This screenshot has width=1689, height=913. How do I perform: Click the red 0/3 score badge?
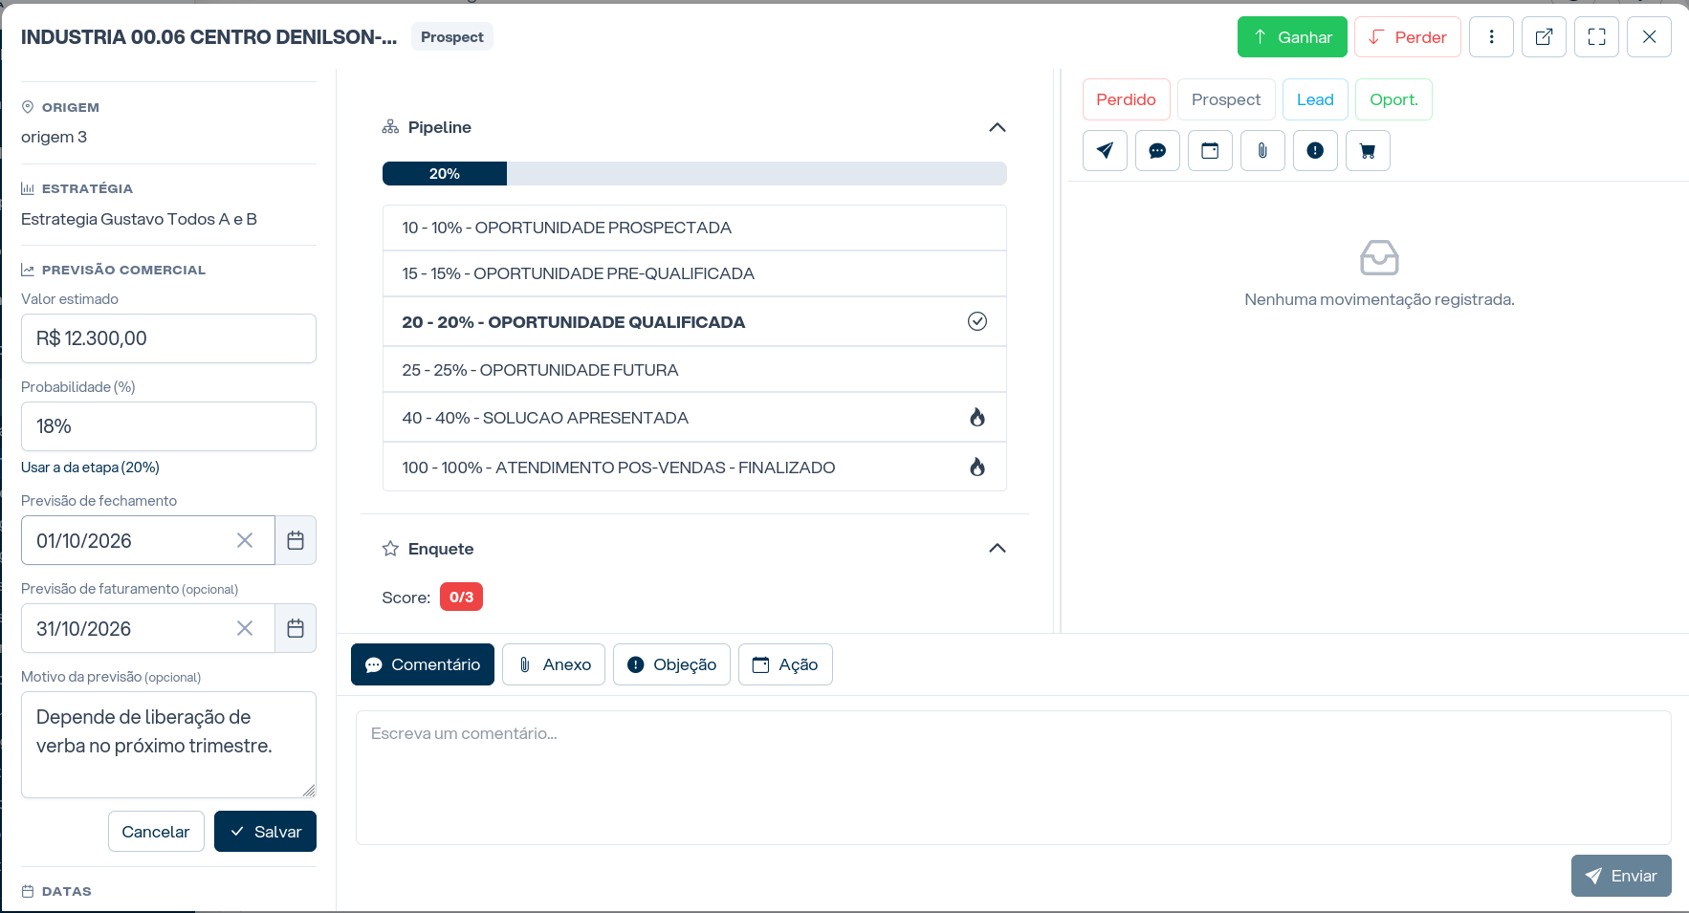pos(461,598)
